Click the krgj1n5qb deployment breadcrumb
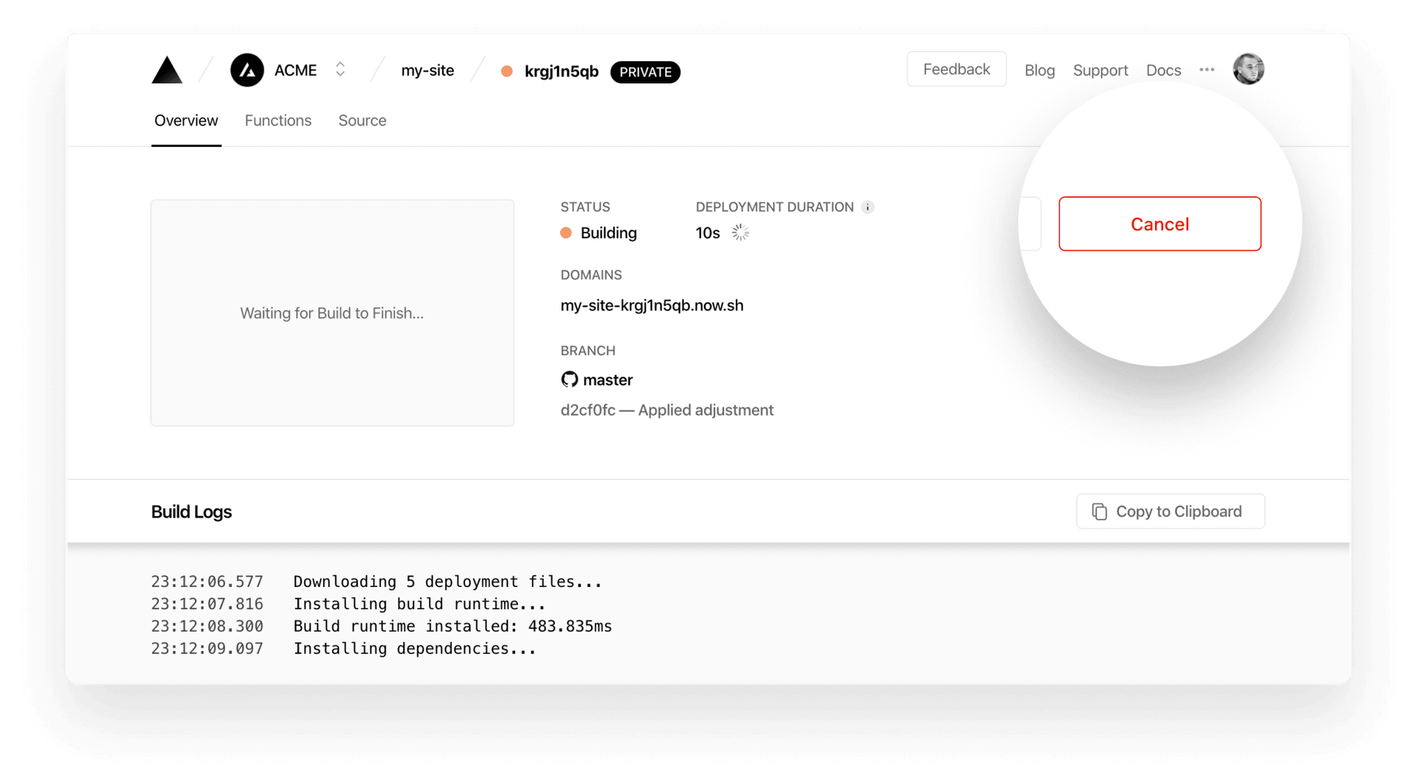This screenshot has height=784, width=1417. tap(561, 72)
